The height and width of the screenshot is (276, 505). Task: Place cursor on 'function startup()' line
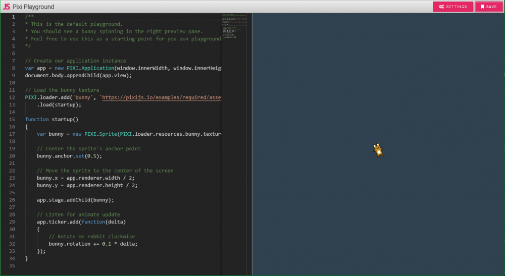coord(52,120)
